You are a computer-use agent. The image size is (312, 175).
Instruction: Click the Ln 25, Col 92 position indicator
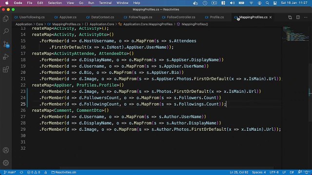[239, 172]
